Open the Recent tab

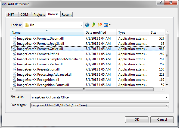67,15
